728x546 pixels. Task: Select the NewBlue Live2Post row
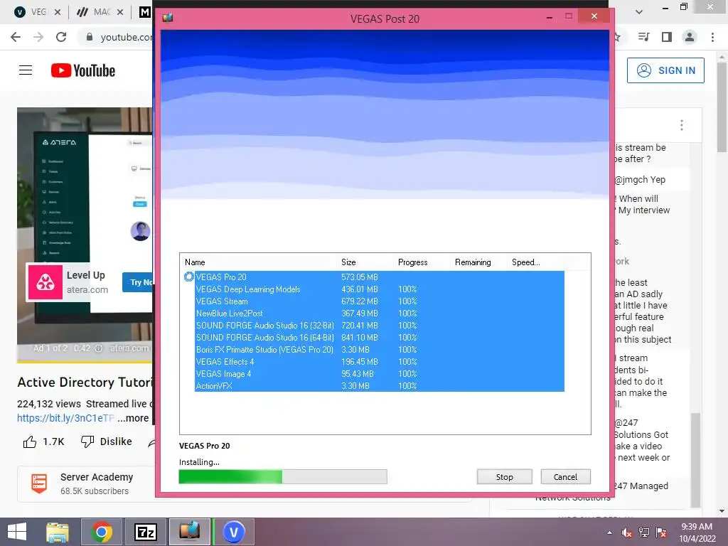[x=380, y=314]
